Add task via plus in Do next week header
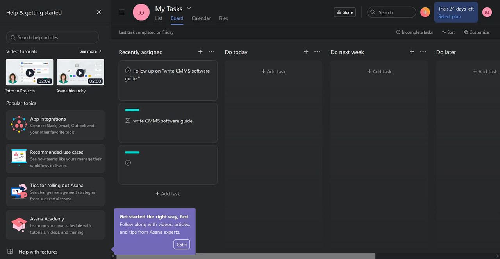This screenshot has width=500, height=259. pyautogui.click(x=412, y=52)
